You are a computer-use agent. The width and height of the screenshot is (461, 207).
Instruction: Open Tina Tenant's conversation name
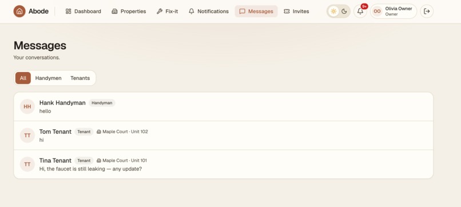[55, 160]
